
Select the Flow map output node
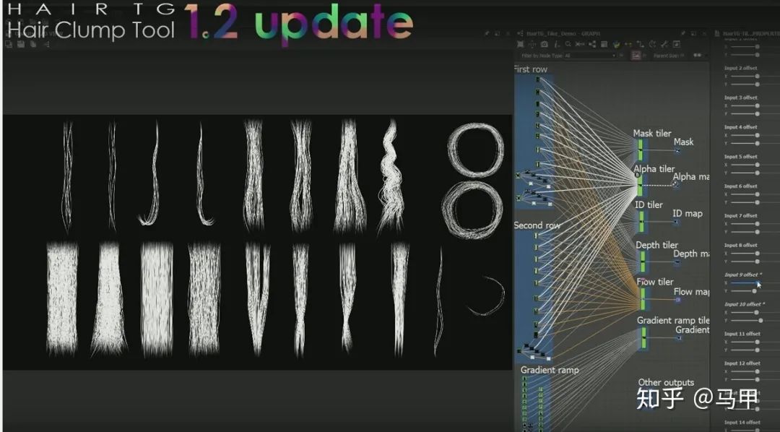click(x=677, y=300)
